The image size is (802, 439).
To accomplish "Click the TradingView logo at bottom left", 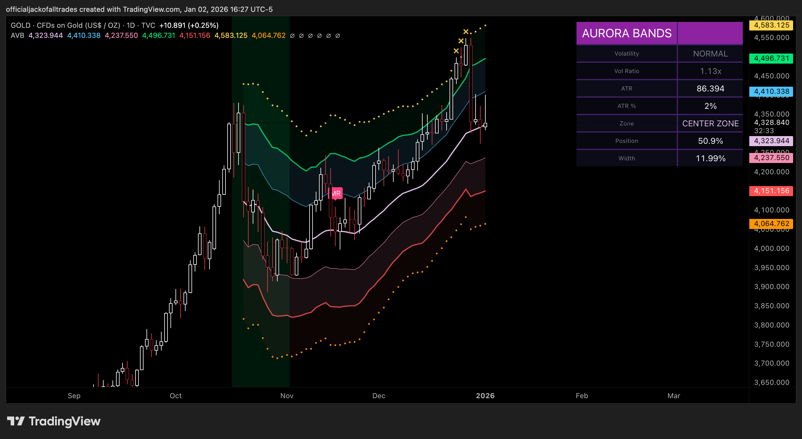I will pos(54,421).
